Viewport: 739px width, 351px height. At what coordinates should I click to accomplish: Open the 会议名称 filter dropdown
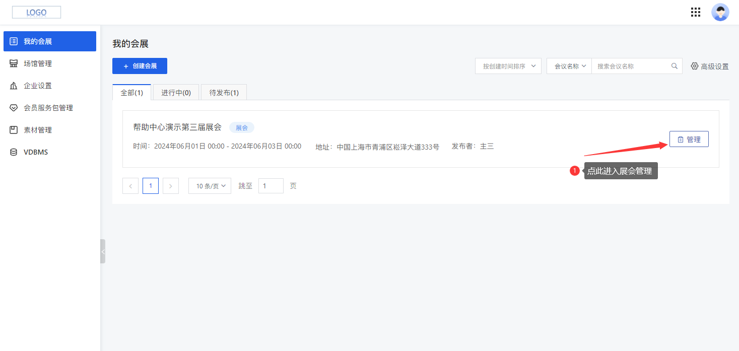point(568,65)
